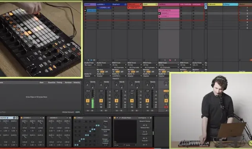Image resolution: width=252 pixels, height=149 pixels.
Task: Unfold the TRAP KIT track group button
Action: (x=126, y=4)
